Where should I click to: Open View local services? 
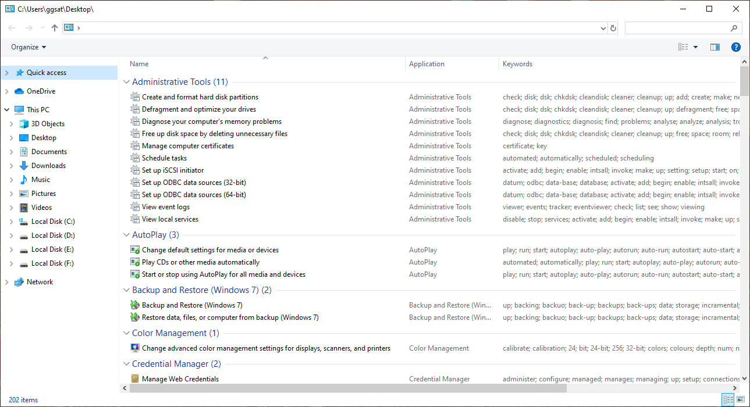pyautogui.click(x=170, y=219)
